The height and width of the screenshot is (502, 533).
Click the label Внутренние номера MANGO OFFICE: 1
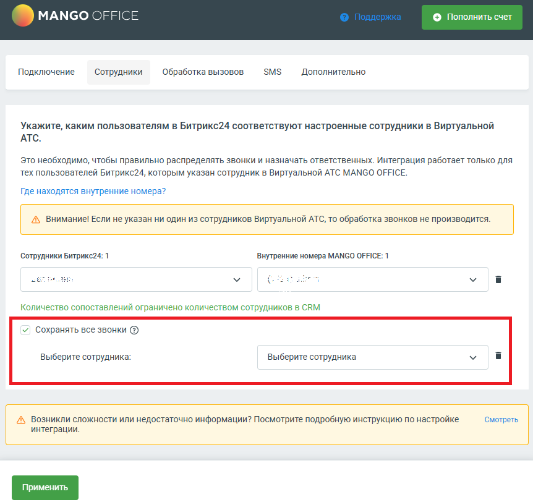click(x=323, y=256)
